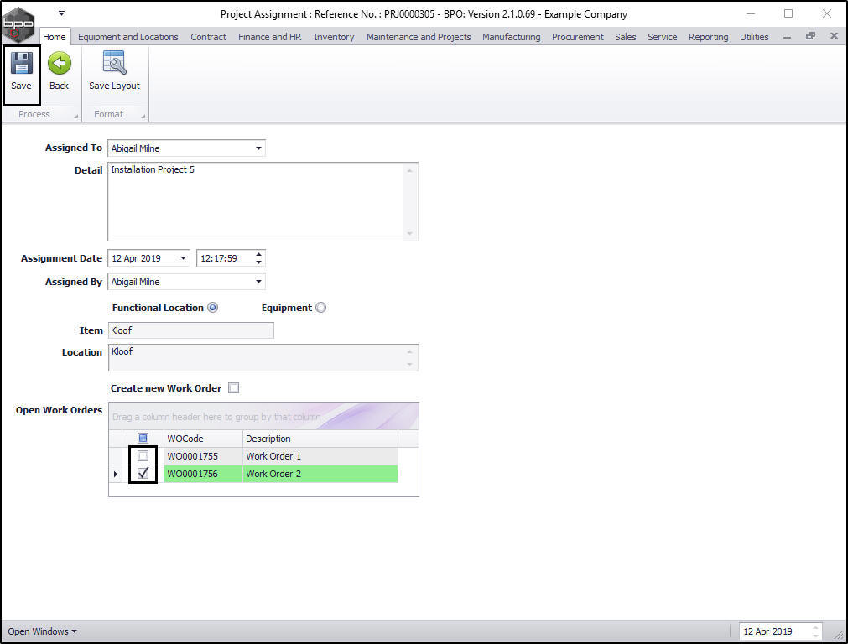Sort by the WOCode column header
Viewport: 848px width, 644px height.
click(203, 439)
